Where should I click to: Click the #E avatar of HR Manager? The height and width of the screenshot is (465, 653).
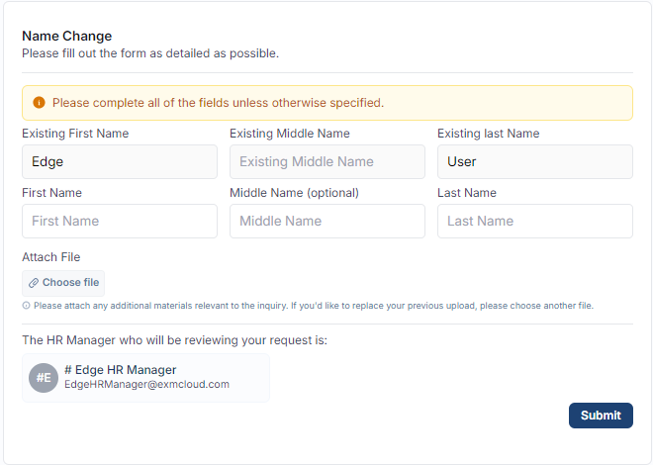pos(44,377)
